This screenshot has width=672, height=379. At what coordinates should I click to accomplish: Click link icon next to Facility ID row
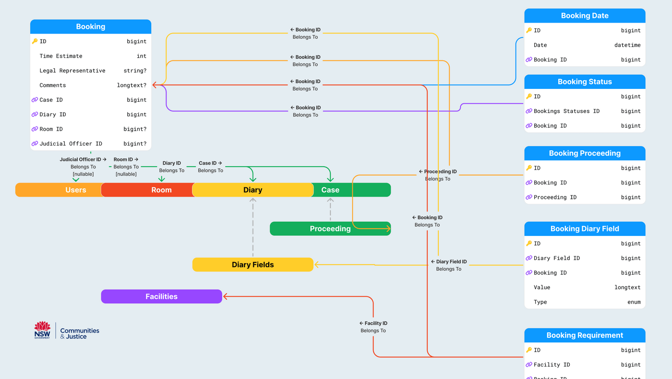tap(529, 365)
